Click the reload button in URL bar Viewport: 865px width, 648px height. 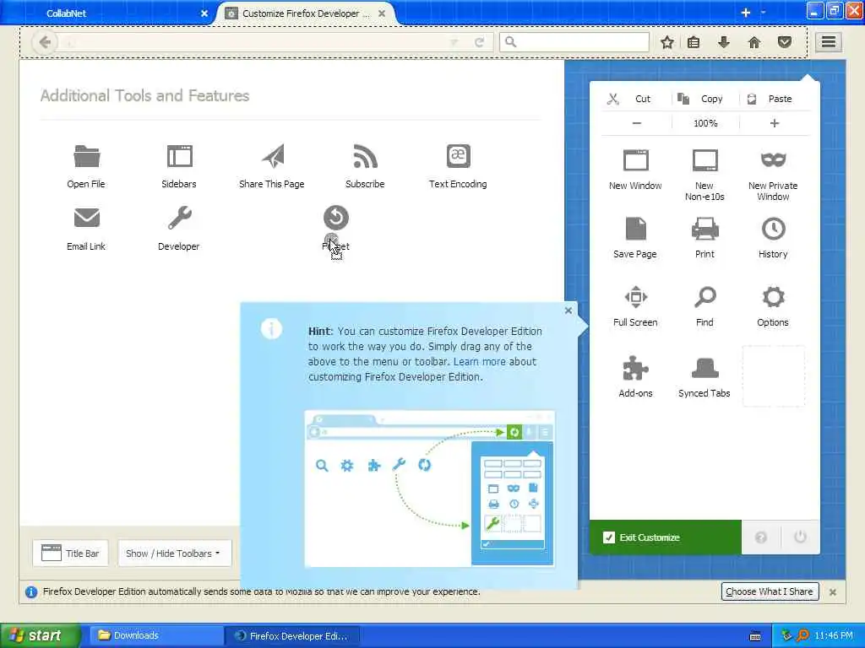point(480,42)
